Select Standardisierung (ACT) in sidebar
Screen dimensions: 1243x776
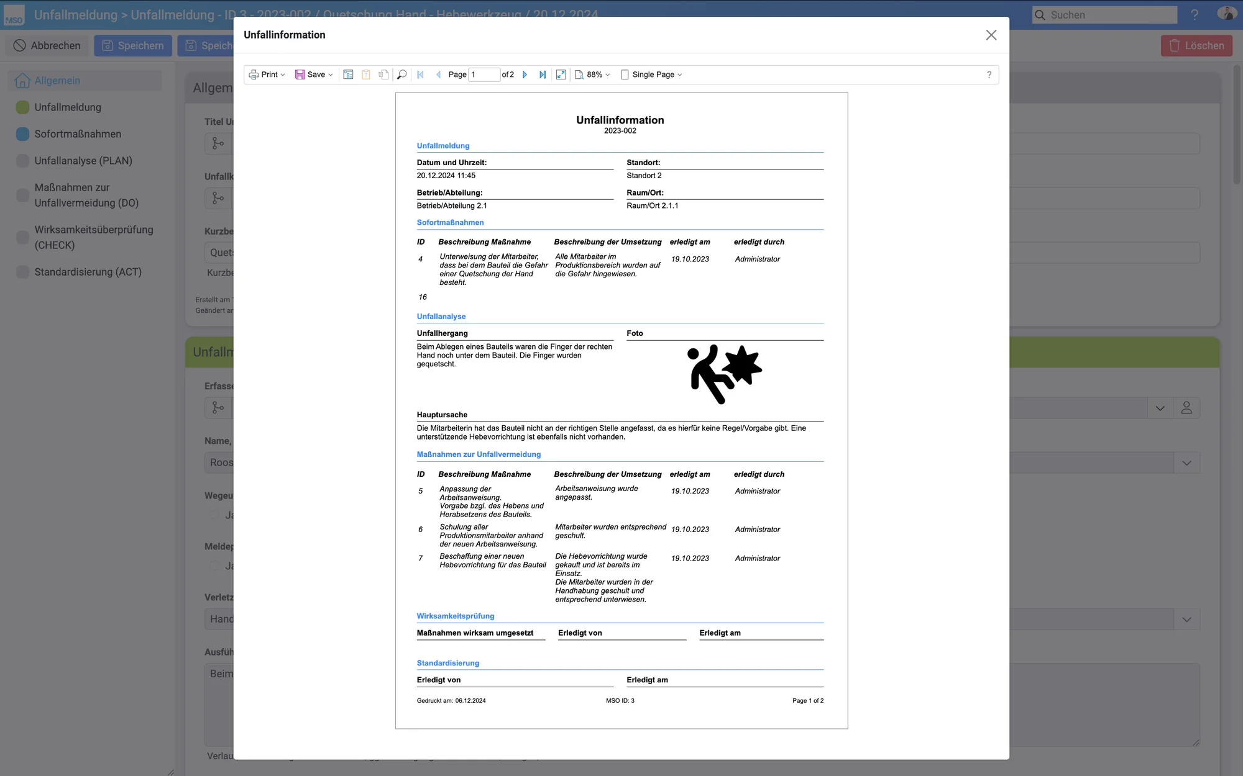88,272
